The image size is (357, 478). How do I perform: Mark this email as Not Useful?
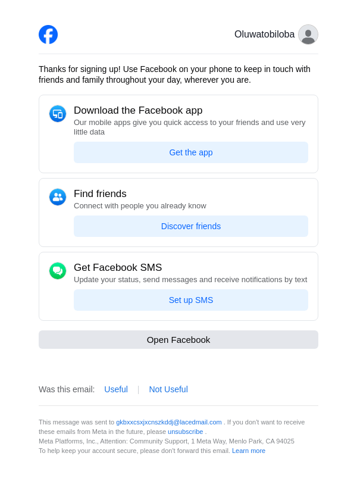(168, 389)
